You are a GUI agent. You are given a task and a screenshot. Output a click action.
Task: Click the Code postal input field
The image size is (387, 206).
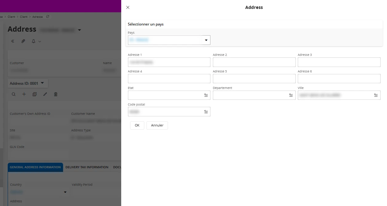point(169,112)
